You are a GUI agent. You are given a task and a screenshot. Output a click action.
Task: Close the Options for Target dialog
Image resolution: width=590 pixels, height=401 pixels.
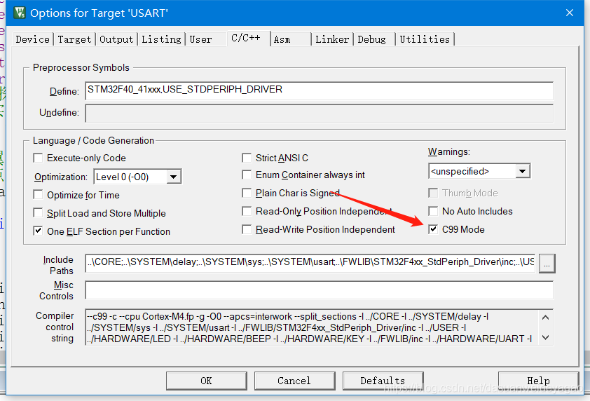569,13
